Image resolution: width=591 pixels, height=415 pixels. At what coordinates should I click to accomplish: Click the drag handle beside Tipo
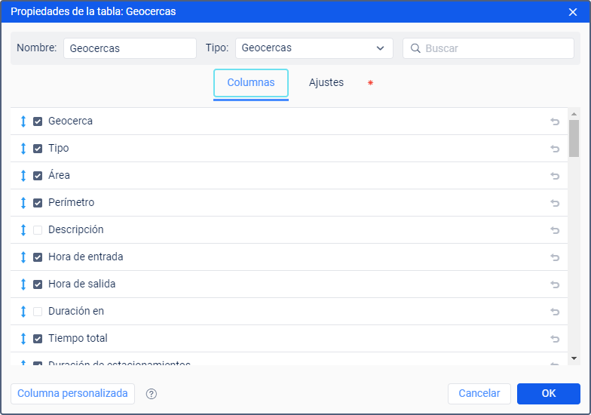click(23, 149)
